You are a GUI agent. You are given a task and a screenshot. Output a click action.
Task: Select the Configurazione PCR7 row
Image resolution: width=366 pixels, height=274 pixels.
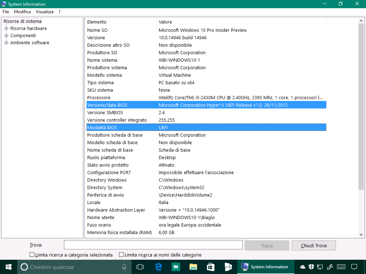(x=206, y=172)
